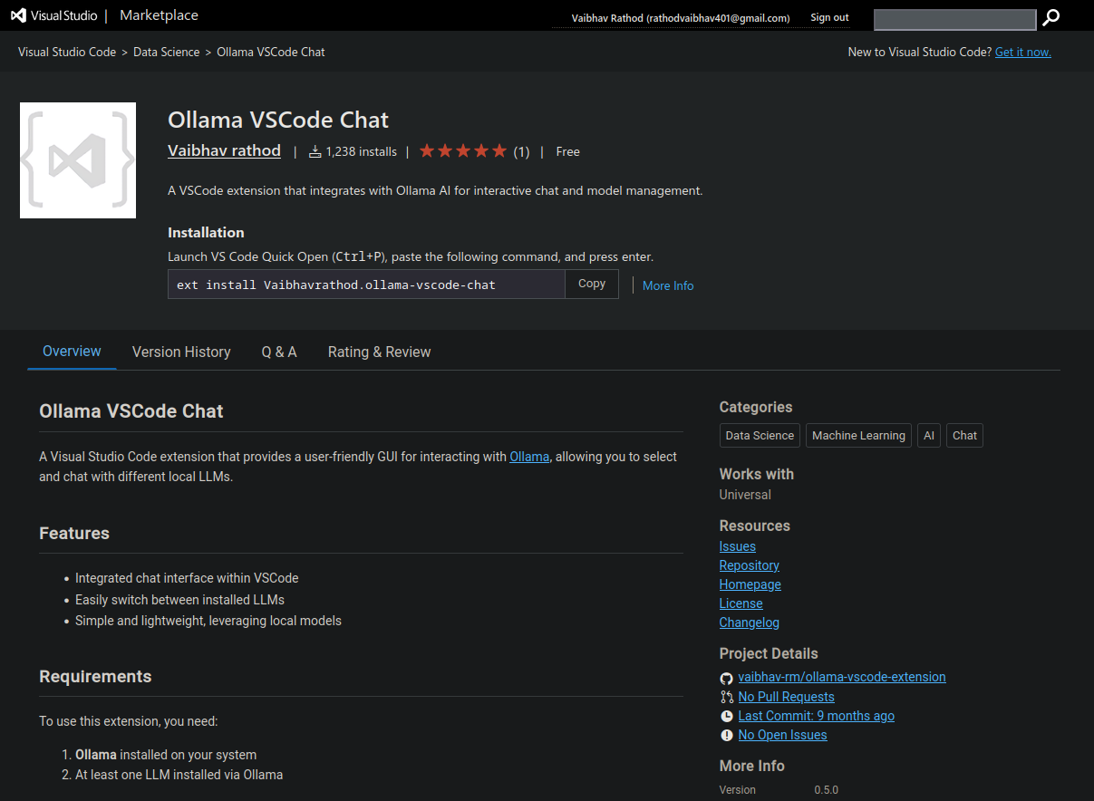Copy the ext install command
Image resolution: width=1094 pixels, height=801 pixels.
pos(591,284)
